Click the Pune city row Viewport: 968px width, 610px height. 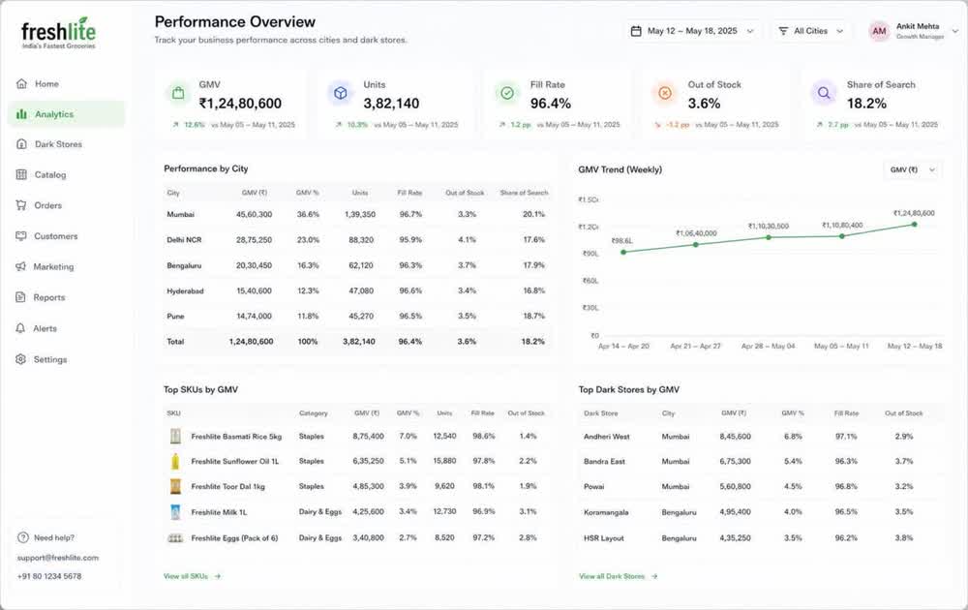pos(357,316)
